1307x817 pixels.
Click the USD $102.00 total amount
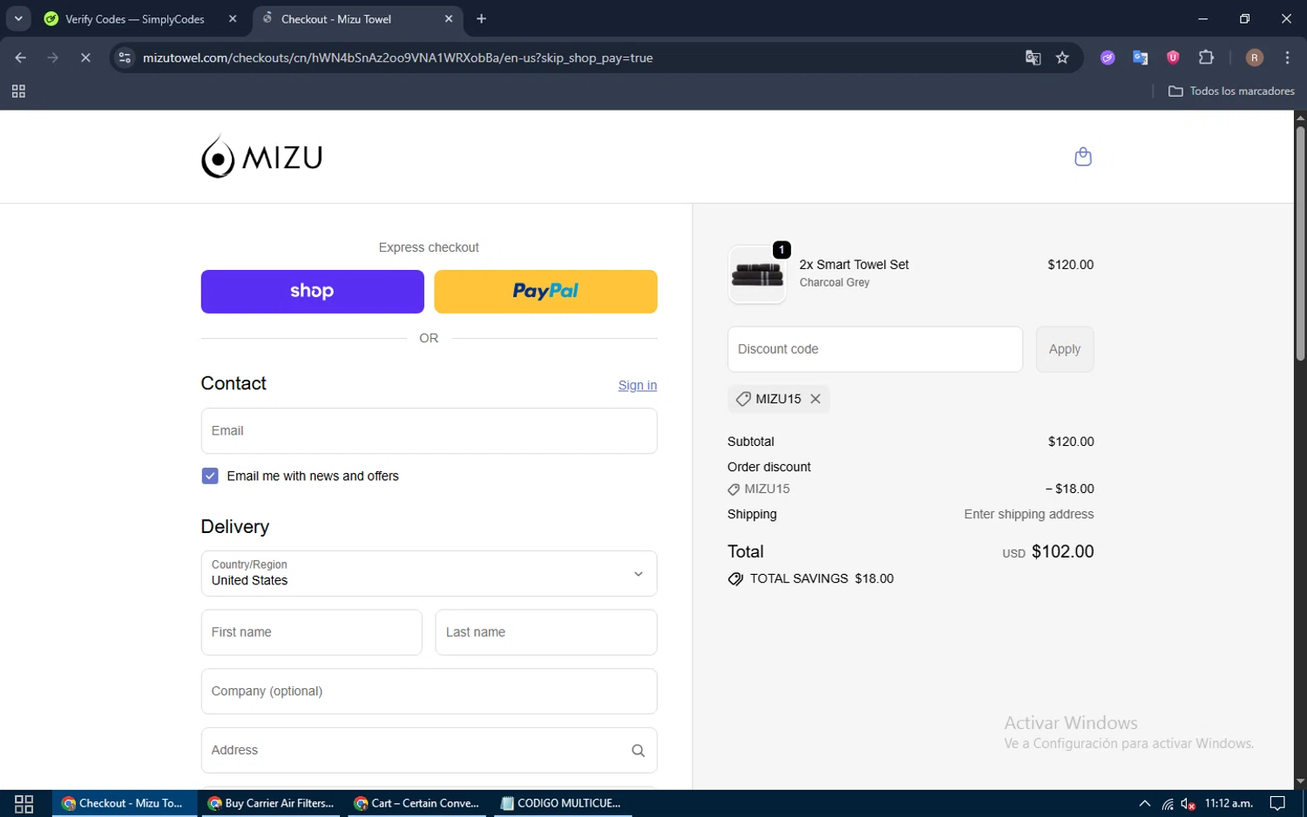coord(1048,552)
